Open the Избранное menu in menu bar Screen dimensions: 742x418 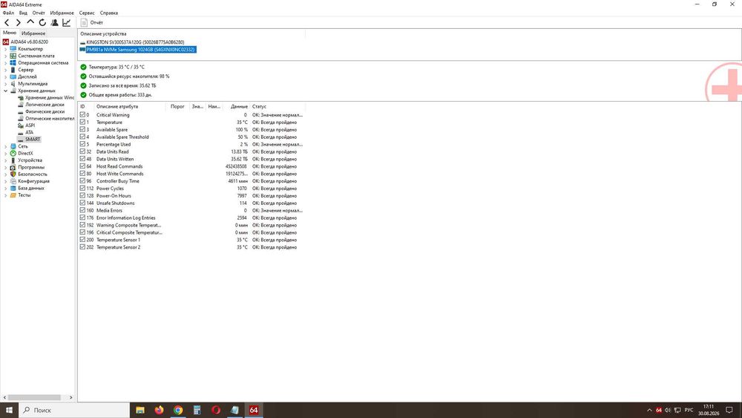pos(62,13)
